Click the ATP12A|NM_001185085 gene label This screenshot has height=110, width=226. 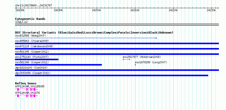pos(30,86)
